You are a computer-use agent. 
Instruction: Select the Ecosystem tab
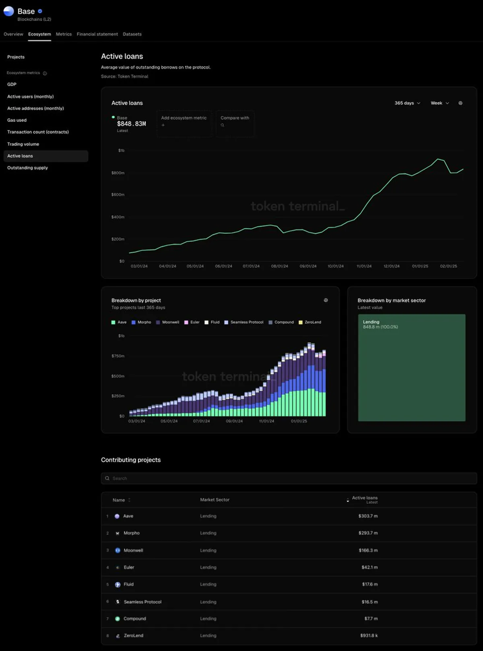click(39, 34)
